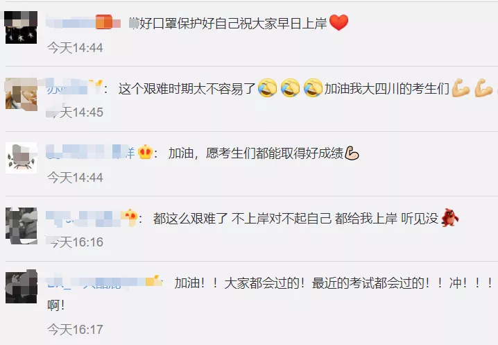Click the angry red bird emoji
Viewport: 498px width, 345px height.
tap(450, 217)
